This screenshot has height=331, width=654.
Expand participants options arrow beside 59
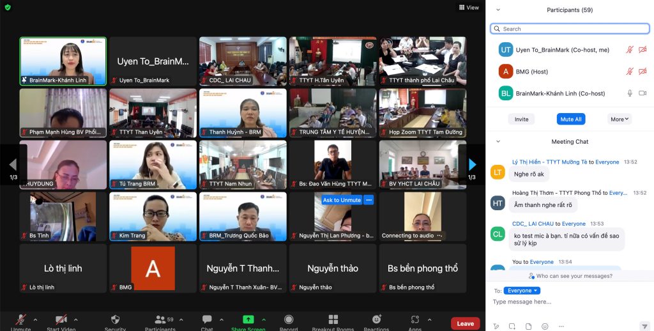[x=181, y=319]
